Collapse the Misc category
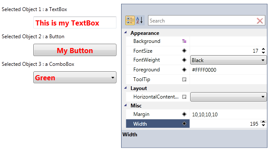 click(x=125, y=105)
